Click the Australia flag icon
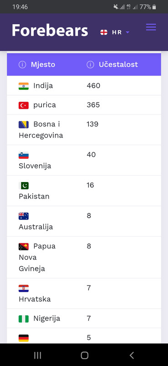Screen dimensions: 168x366 (x=24, y=216)
